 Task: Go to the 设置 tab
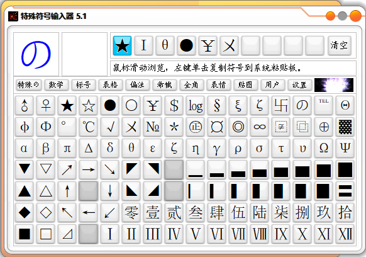299,85
